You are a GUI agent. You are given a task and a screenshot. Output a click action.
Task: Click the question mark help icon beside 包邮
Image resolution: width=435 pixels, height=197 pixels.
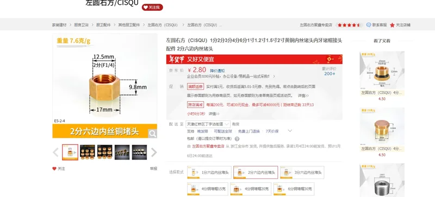(237, 139)
